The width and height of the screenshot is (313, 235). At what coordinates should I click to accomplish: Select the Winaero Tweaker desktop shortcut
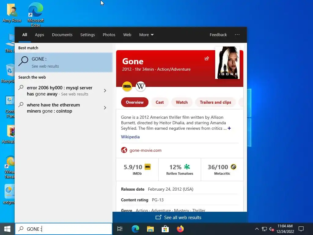point(9,167)
